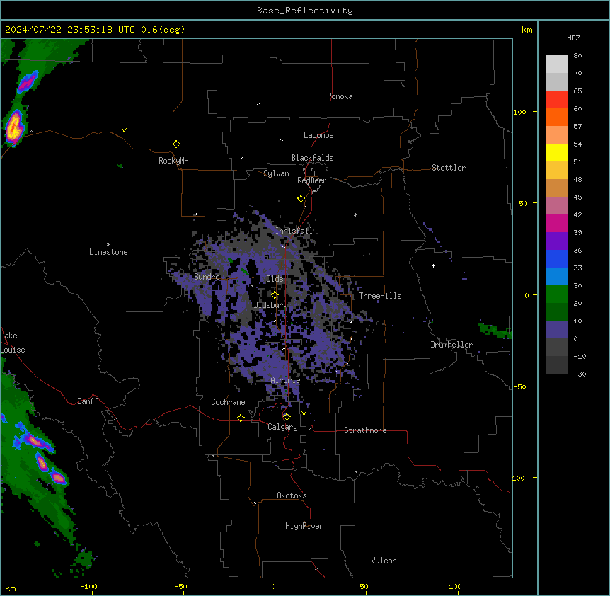
Task: Click the RockyMH label
Action: 173,160
